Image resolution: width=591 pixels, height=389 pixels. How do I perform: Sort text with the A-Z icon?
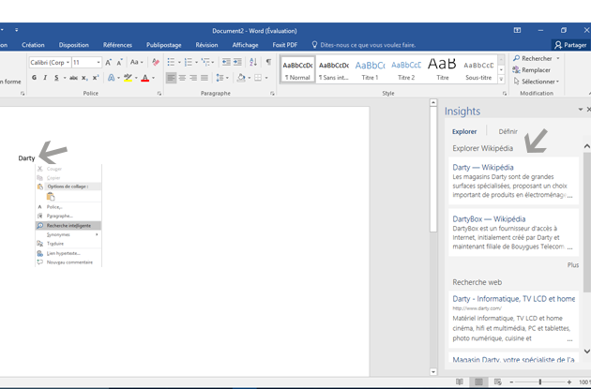[x=253, y=62]
